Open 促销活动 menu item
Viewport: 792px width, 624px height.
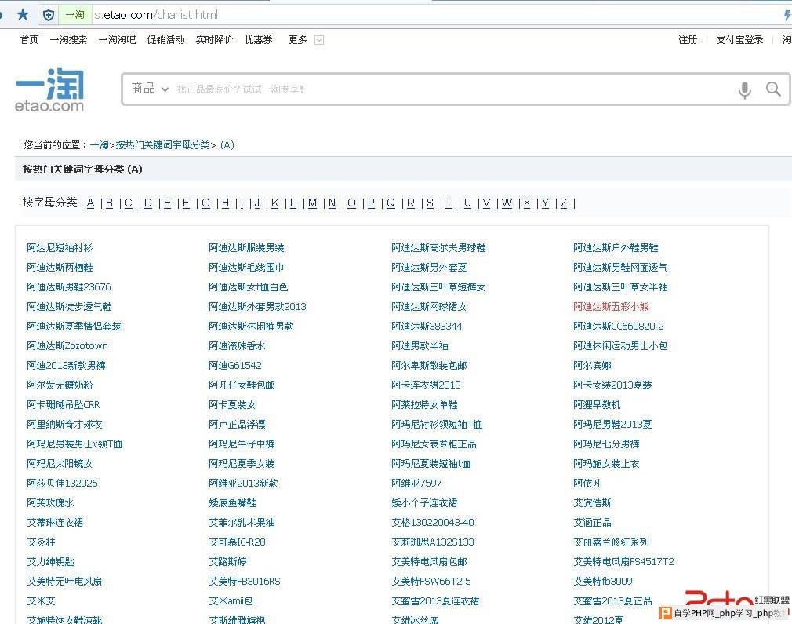click(165, 39)
